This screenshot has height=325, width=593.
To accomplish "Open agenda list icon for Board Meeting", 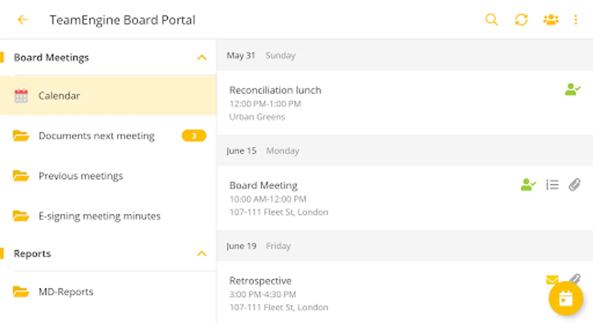I will [552, 185].
